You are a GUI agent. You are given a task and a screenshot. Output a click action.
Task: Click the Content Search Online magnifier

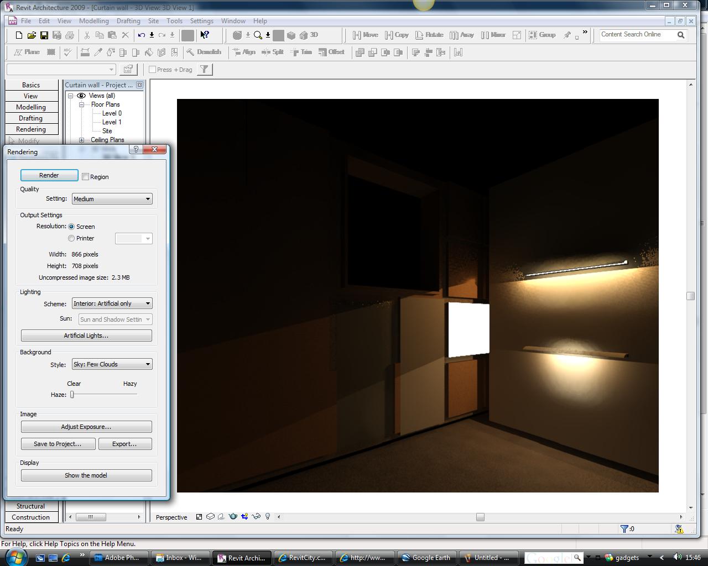point(681,35)
